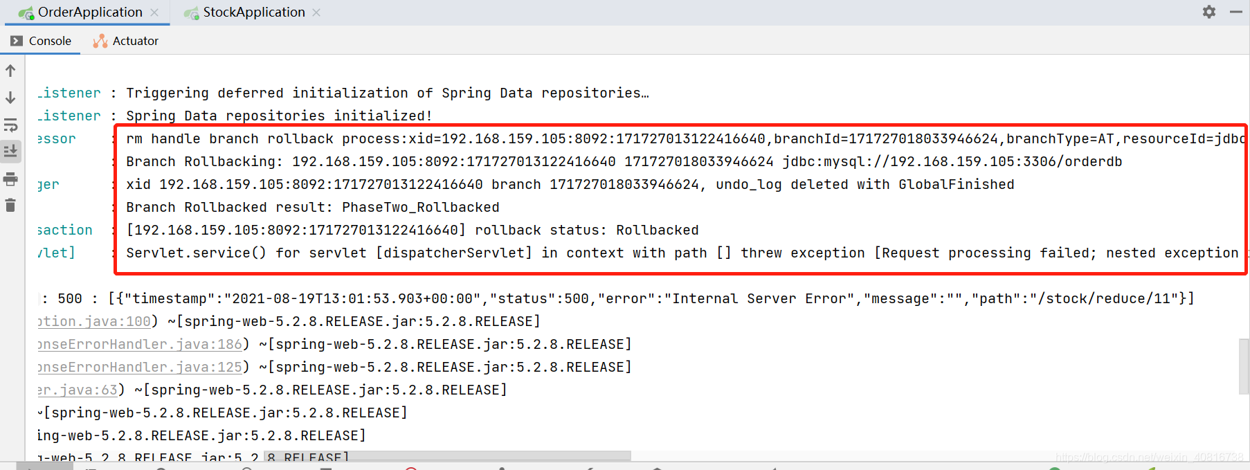
Task: Open the link ending in 'ption.java:100'
Action: (94, 321)
